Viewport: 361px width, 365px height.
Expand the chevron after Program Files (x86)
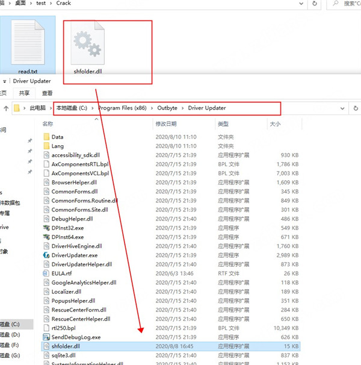pyautogui.click(x=152, y=108)
